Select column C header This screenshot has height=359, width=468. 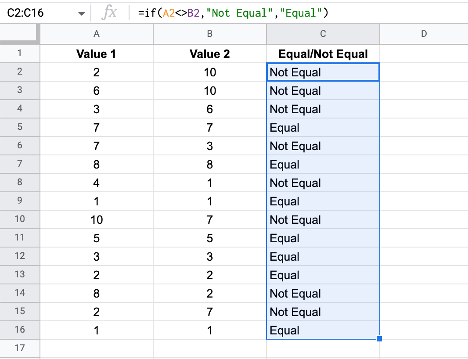[323, 34]
